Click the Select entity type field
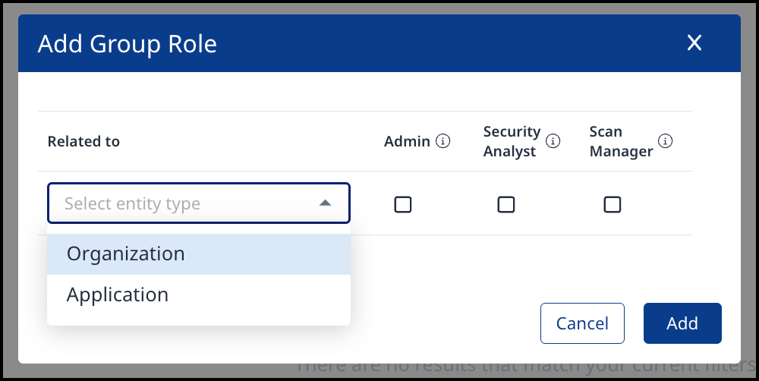The image size is (759, 381). pos(182,203)
